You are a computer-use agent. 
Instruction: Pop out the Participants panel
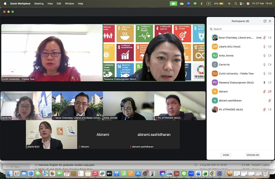265,21
